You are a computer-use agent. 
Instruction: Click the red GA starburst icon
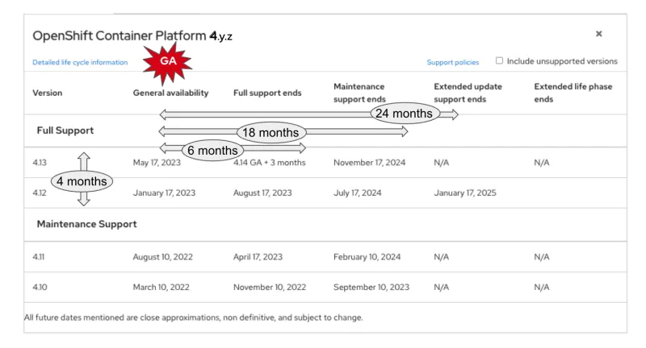(x=168, y=61)
